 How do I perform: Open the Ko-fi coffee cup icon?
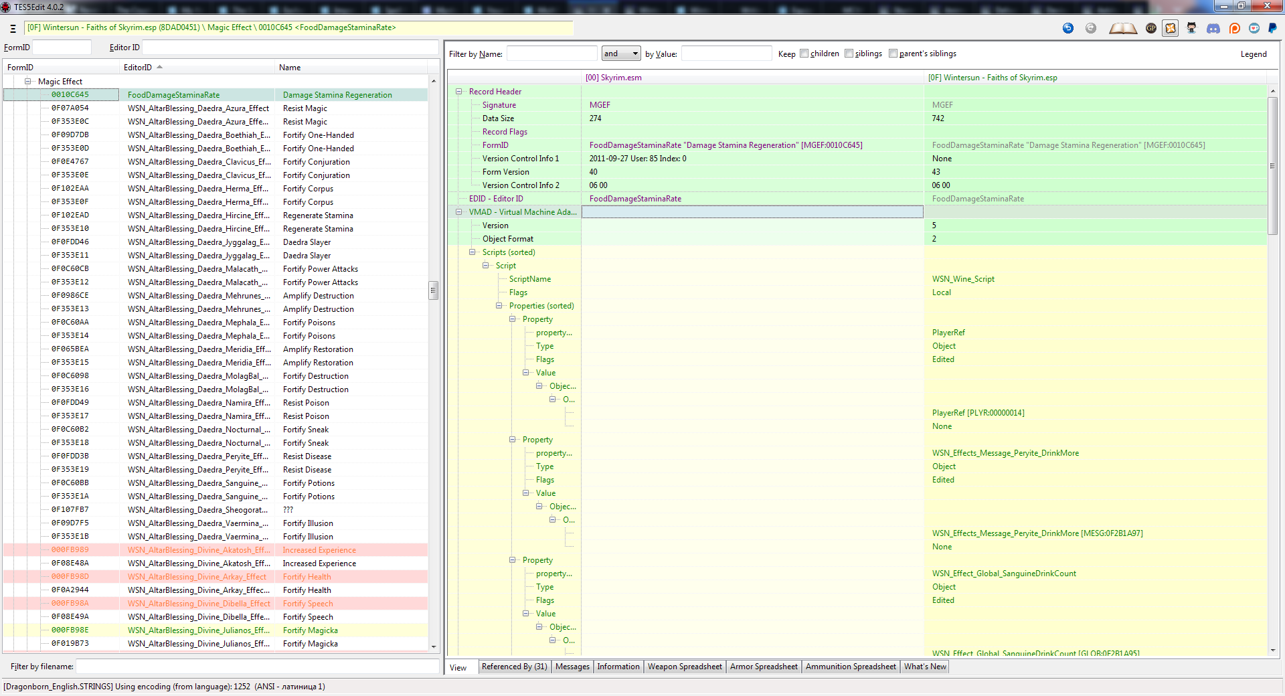pos(1254,28)
